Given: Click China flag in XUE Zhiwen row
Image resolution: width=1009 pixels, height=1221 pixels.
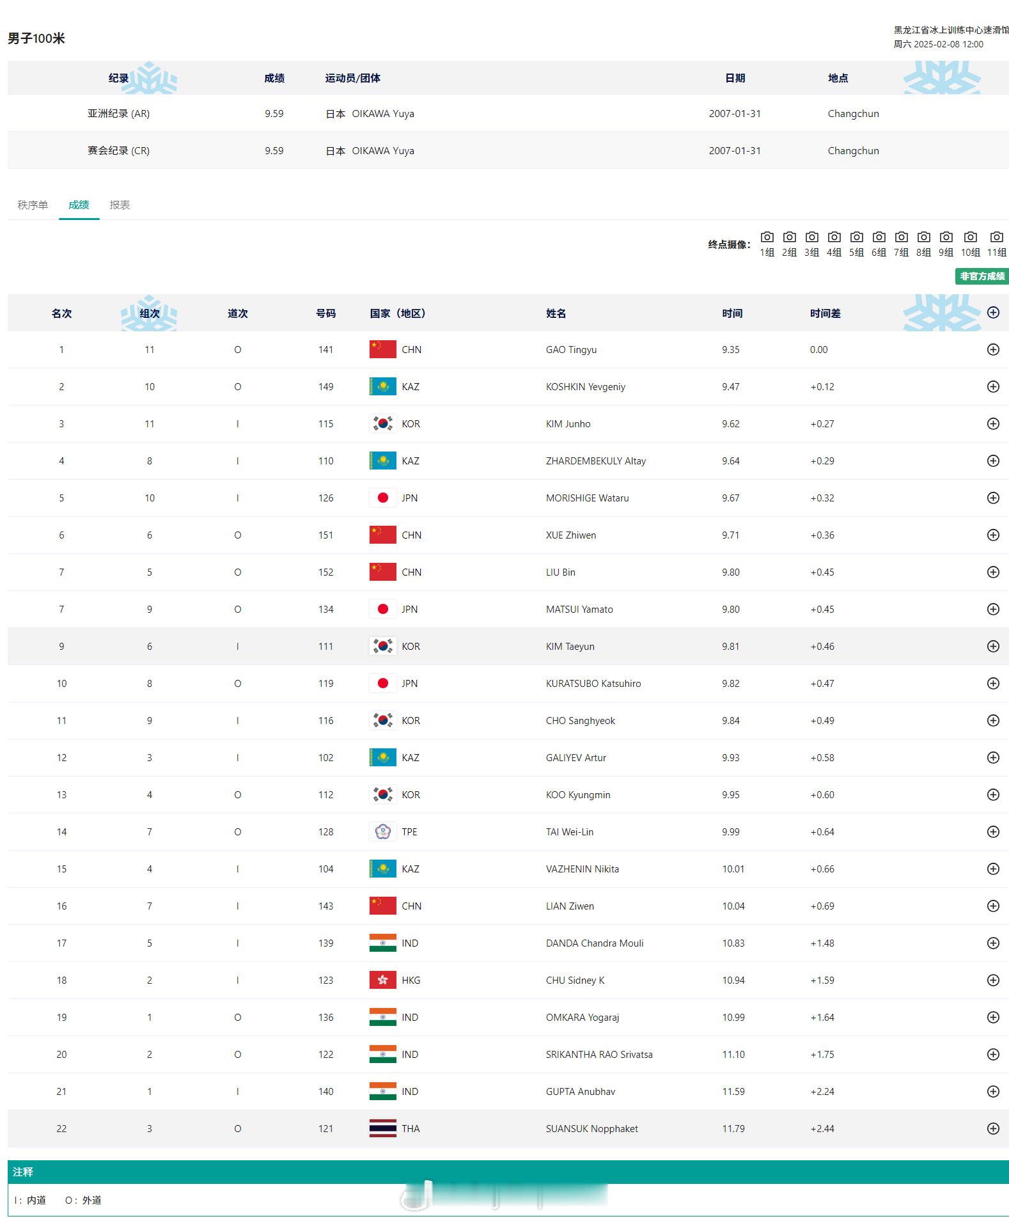Looking at the screenshot, I should [x=382, y=535].
